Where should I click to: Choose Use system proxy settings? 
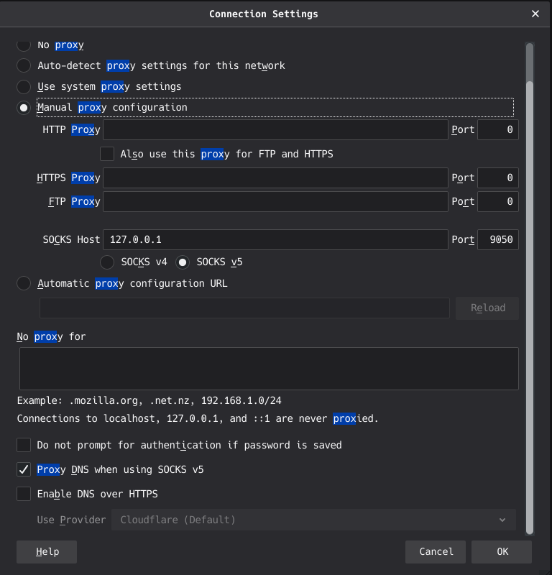point(24,86)
